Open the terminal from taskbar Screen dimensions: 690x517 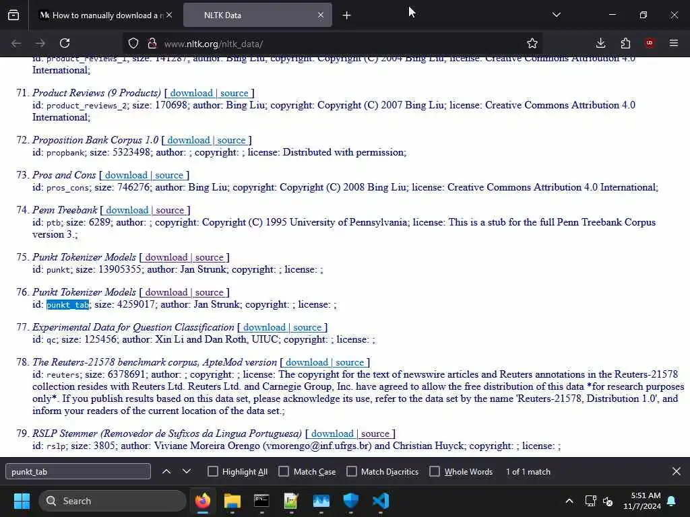(x=262, y=501)
